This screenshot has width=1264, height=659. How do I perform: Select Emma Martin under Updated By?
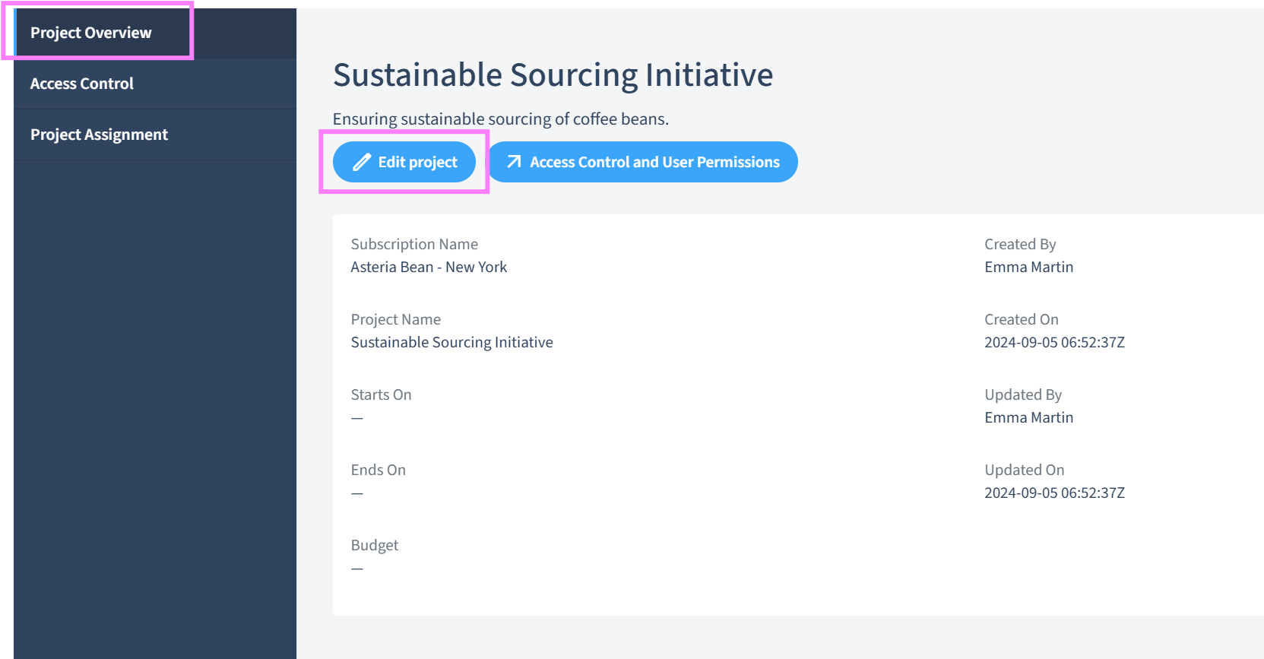click(x=1029, y=417)
